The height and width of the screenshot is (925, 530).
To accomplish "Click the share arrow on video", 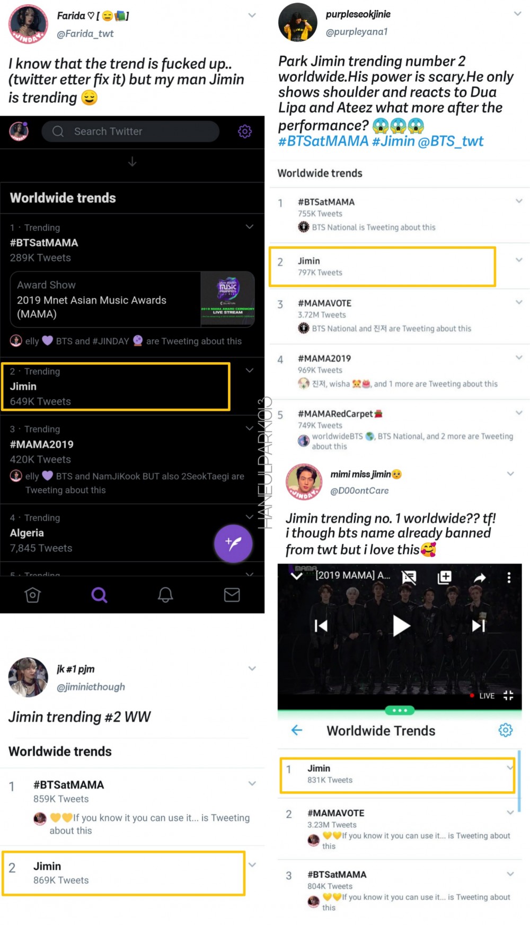I will click(x=480, y=578).
